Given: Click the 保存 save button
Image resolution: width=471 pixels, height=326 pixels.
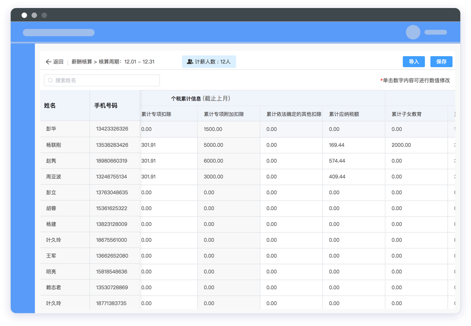Looking at the screenshot, I should click(x=441, y=61).
